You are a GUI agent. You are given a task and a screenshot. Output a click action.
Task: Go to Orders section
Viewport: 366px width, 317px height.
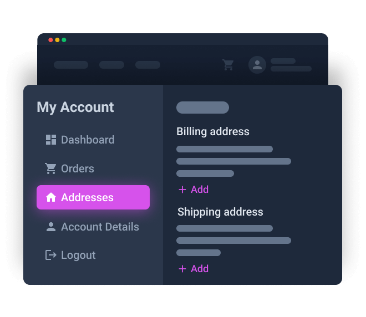point(69,168)
